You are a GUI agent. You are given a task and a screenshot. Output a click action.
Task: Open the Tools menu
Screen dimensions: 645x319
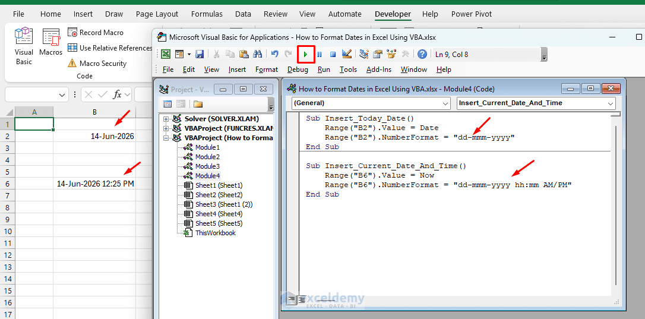pos(348,70)
